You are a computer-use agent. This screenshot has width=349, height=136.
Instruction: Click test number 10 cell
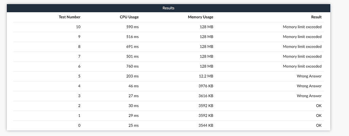78,27
